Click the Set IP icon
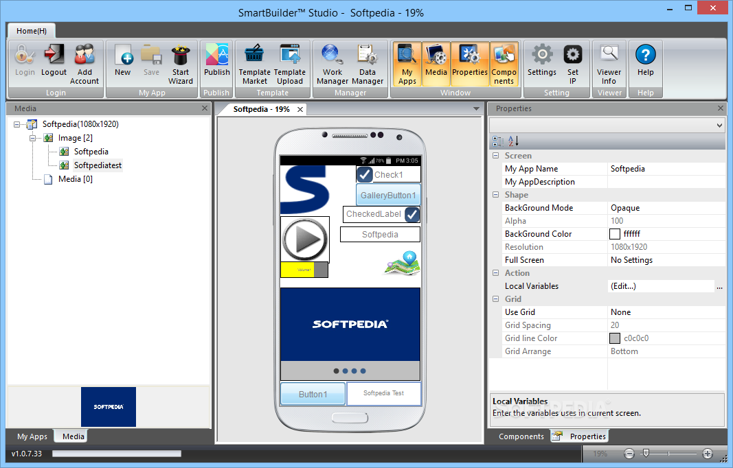The width and height of the screenshot is (733, 468). (573, 65)
